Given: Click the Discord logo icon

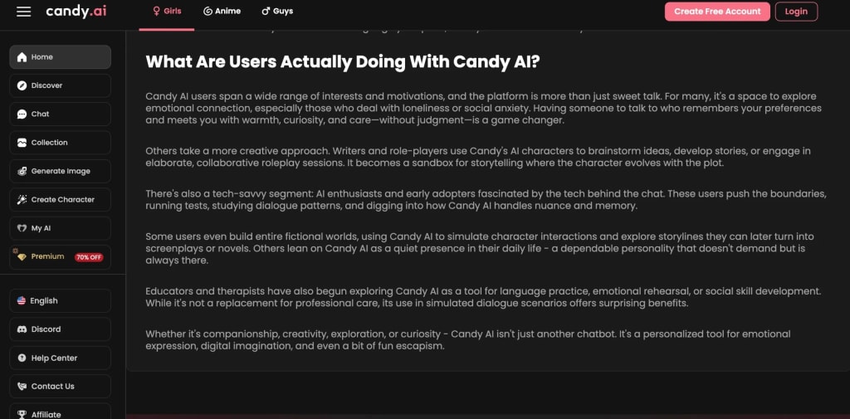Looking at the screenshot, I should tap(22, 329).
